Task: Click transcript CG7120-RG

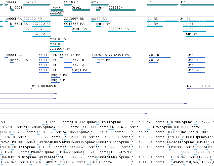Action: 32,29
